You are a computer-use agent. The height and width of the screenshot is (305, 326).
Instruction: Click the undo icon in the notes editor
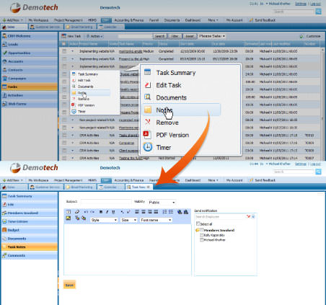(86, 212)
